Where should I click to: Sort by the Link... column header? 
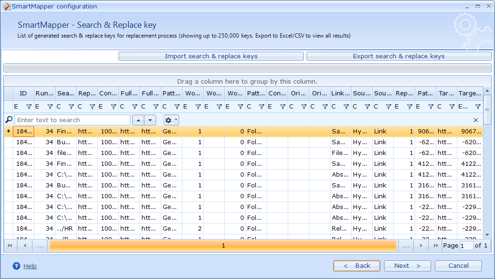(341, 93)
